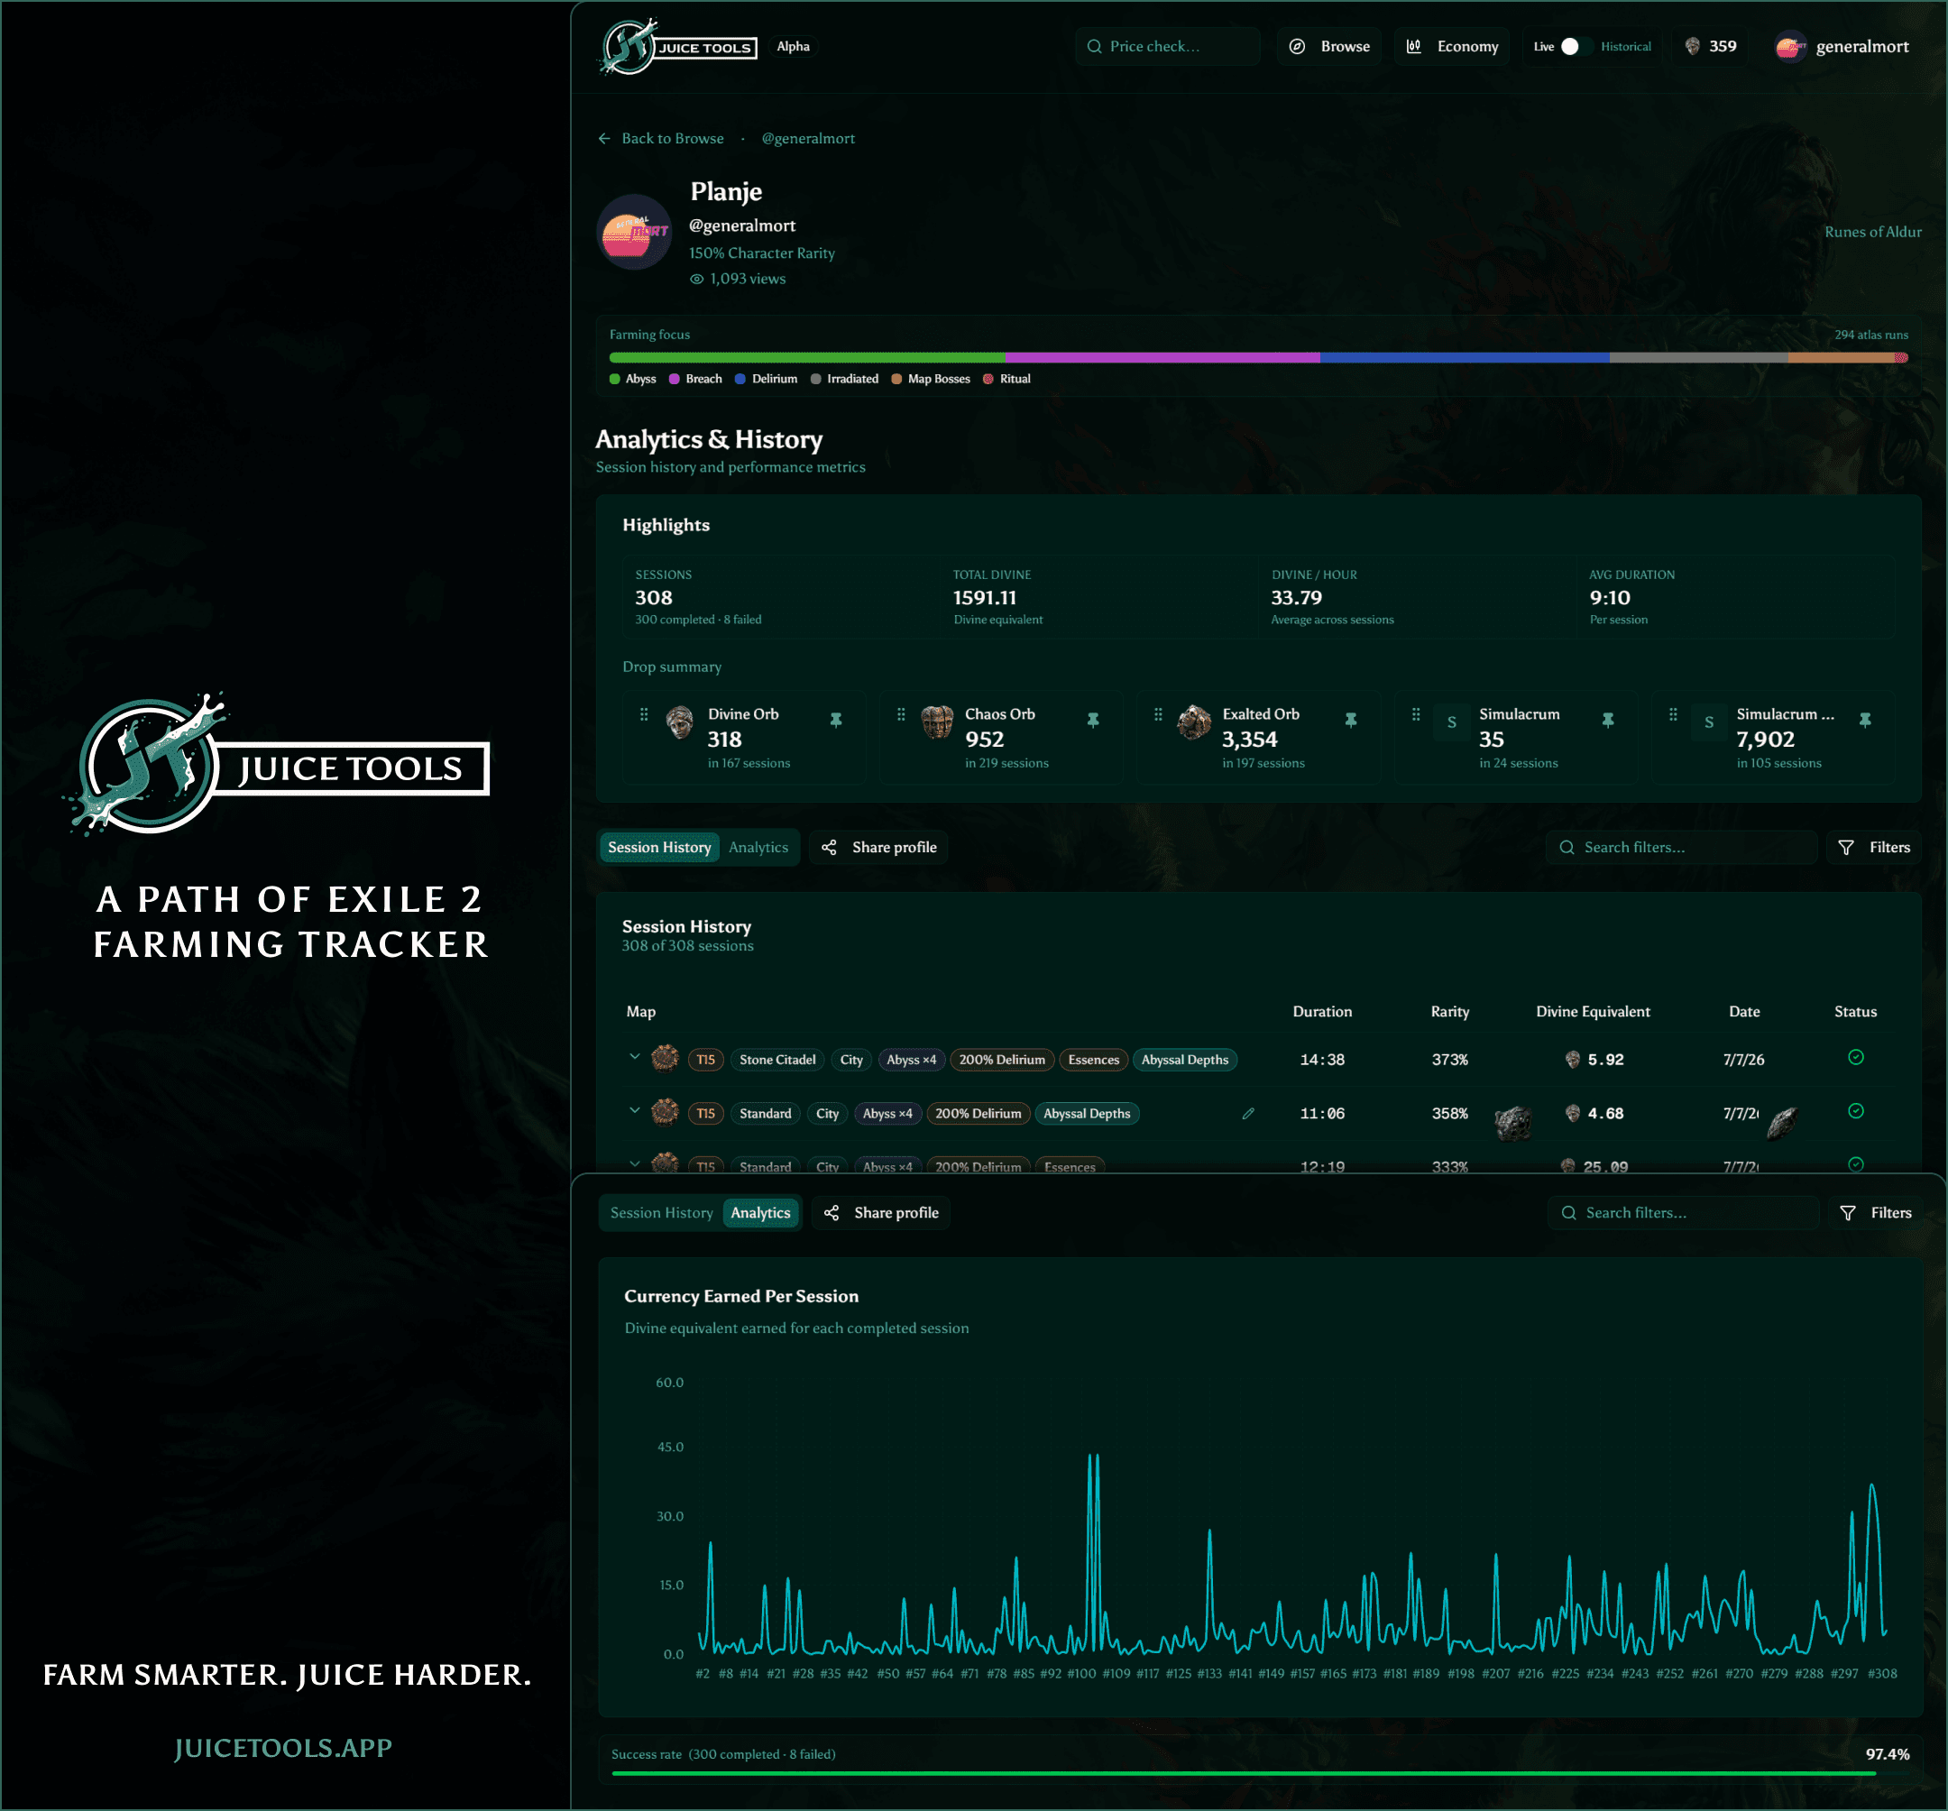
Task: Open the Browse compass icon
Action: coord(1296,46)
